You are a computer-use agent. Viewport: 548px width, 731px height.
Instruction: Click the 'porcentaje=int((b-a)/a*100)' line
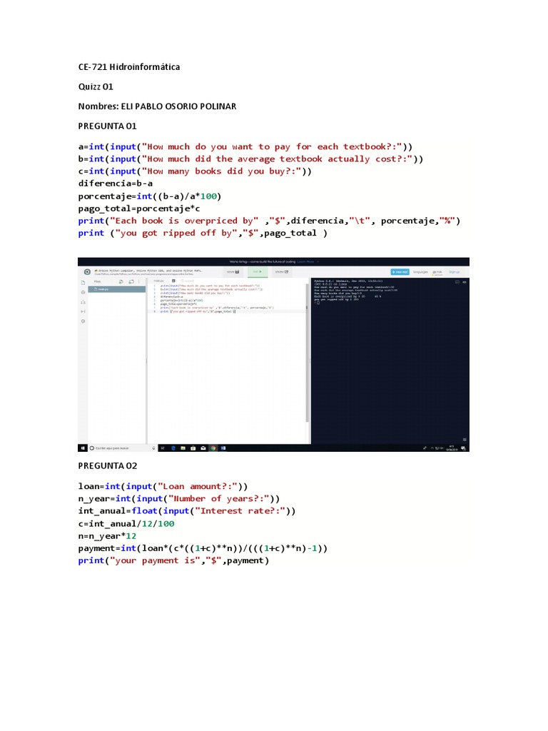click(x=150, y=196)
